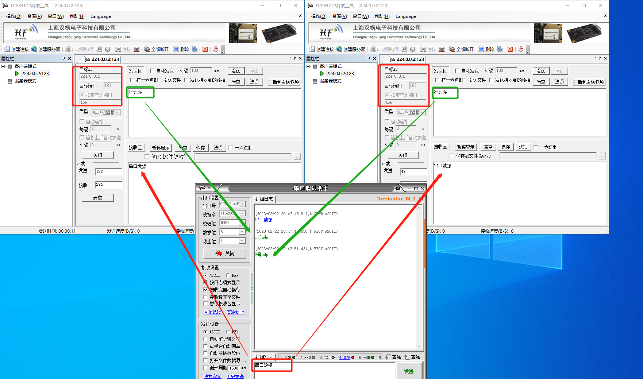Toggle 自动发送 checkbox in left window
The height and width of the screenshot is (379, 643).
[x=152, y=71]
